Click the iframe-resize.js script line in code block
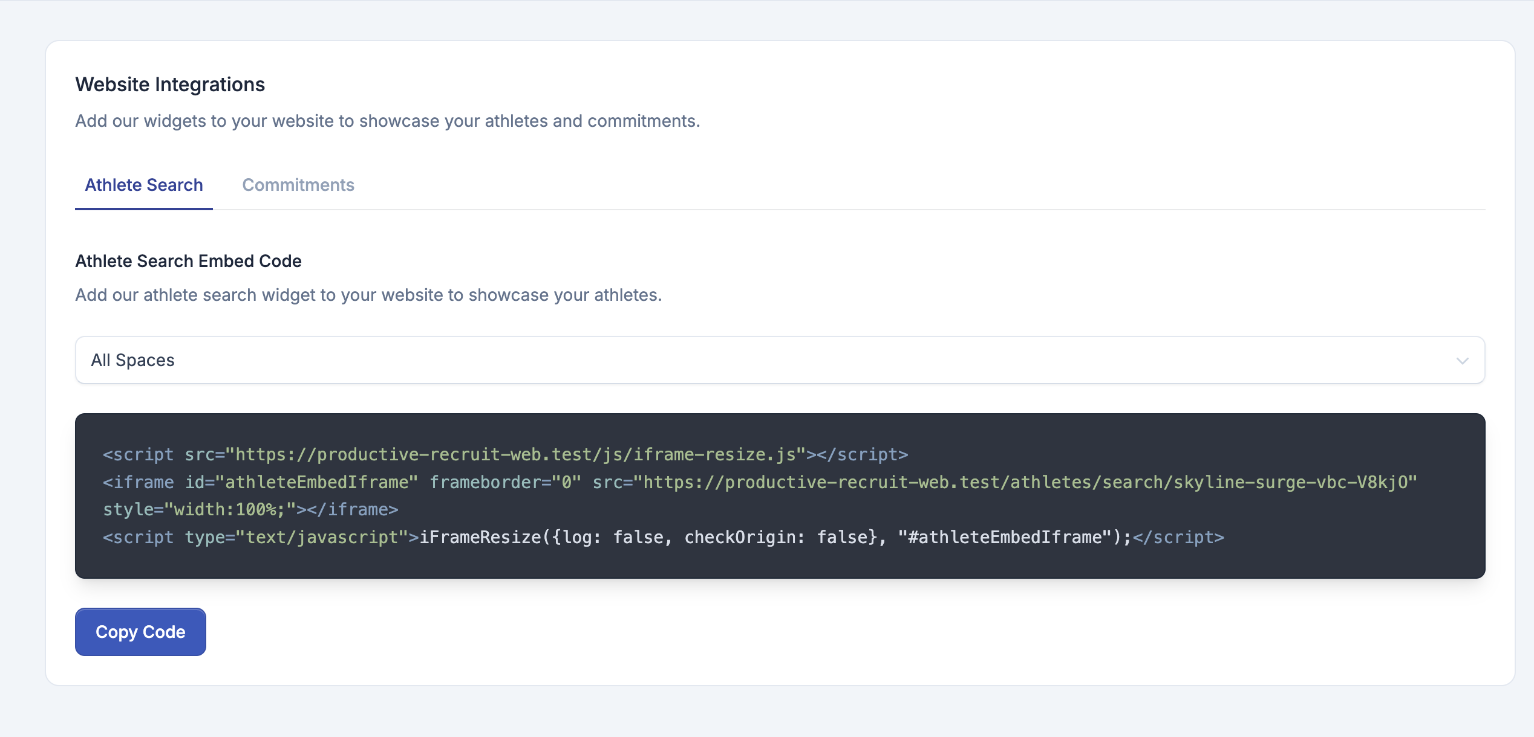 pyautogui.click(x=506, y=454)
